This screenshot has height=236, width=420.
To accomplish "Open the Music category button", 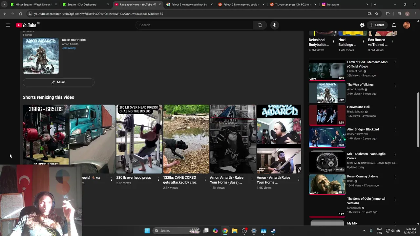I will point(58,82).
